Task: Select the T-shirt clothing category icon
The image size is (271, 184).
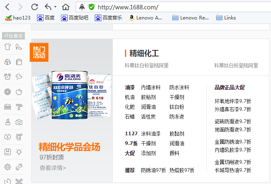Action: 7,47
